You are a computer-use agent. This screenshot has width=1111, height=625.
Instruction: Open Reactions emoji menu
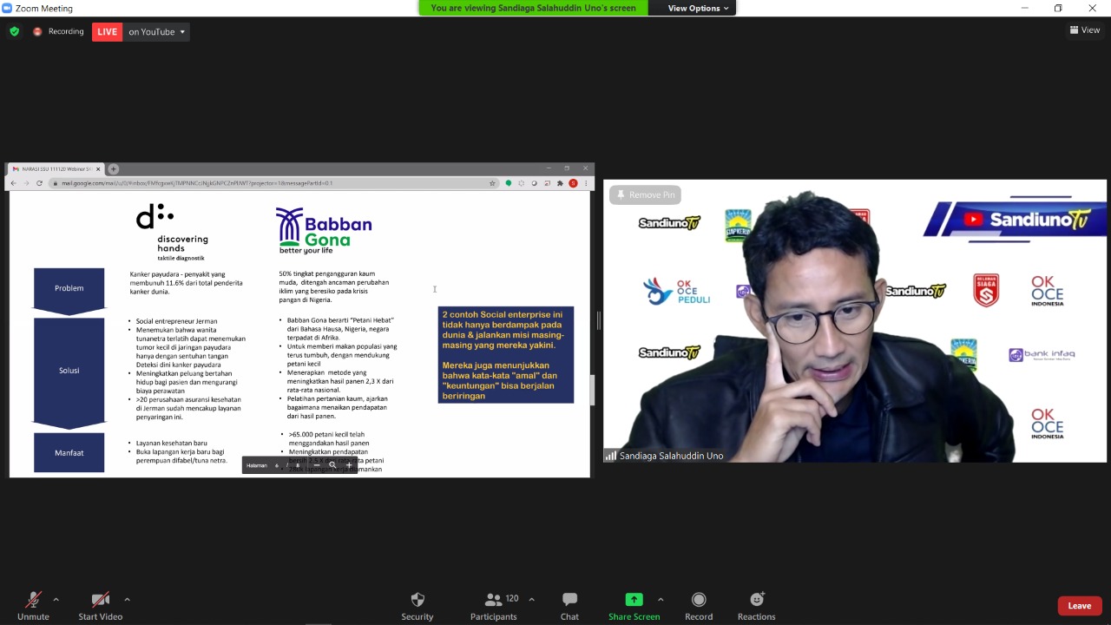757,605
